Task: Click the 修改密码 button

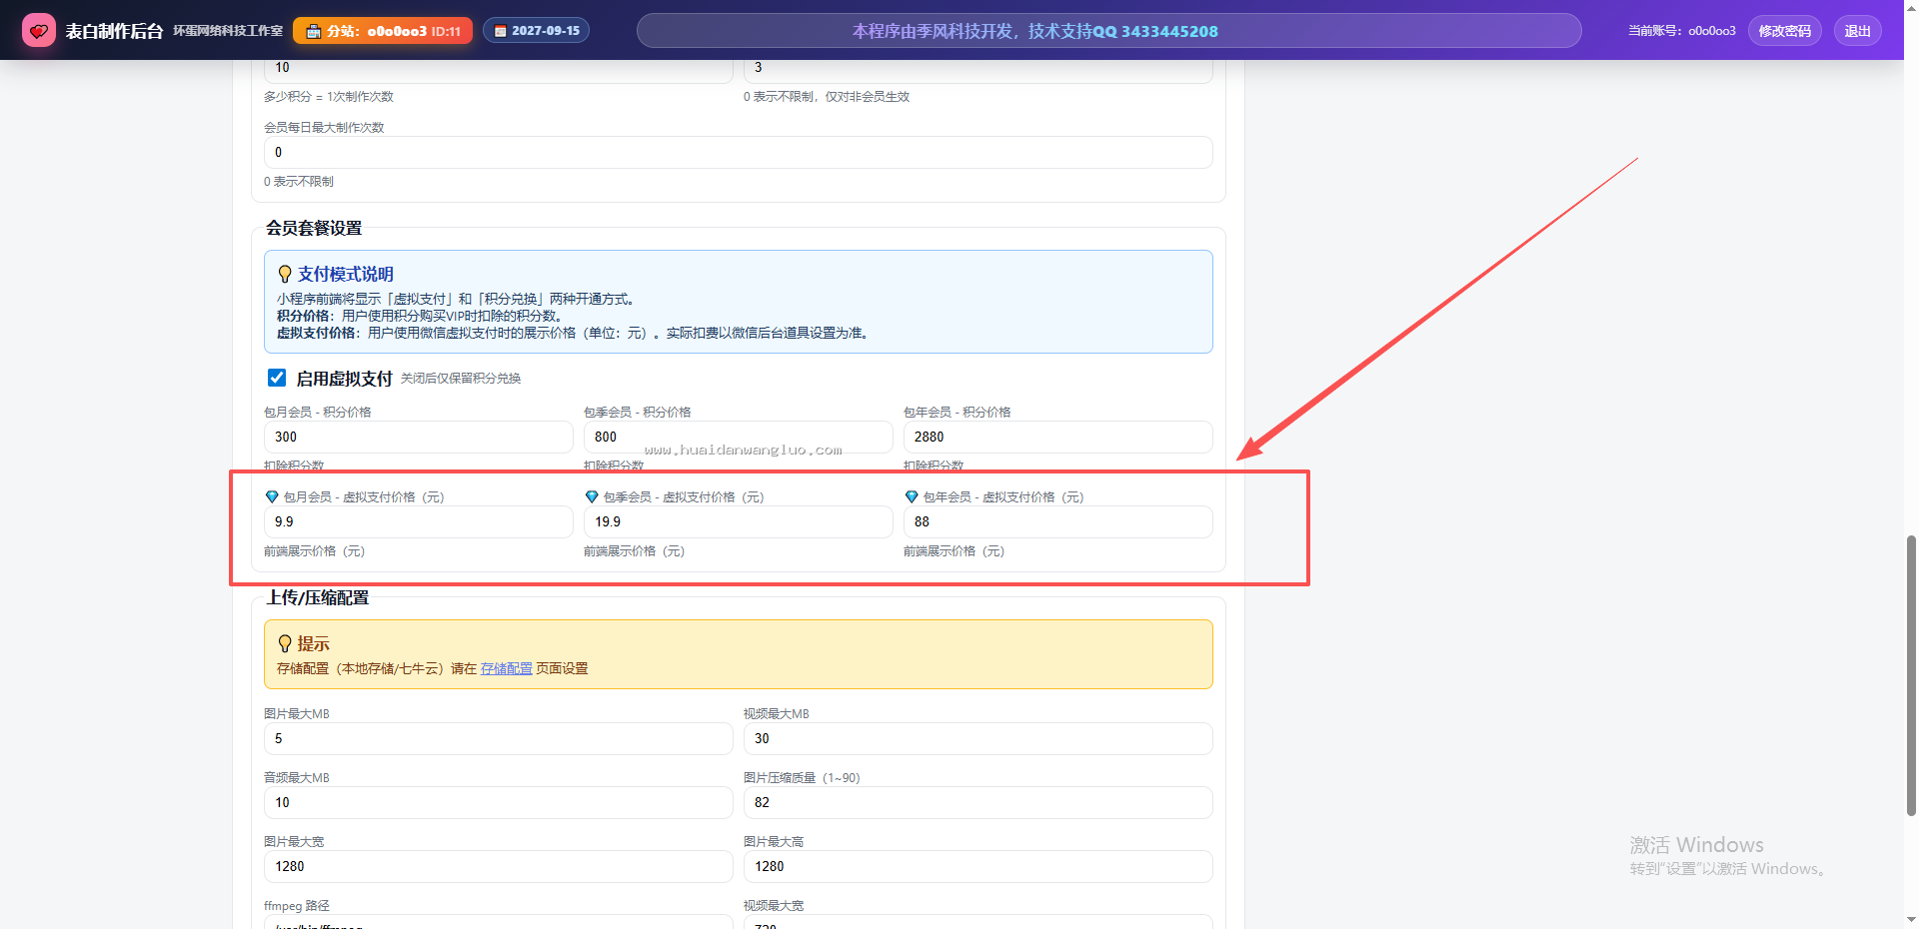Action: pyautogui.click(x=1785, y=31)
